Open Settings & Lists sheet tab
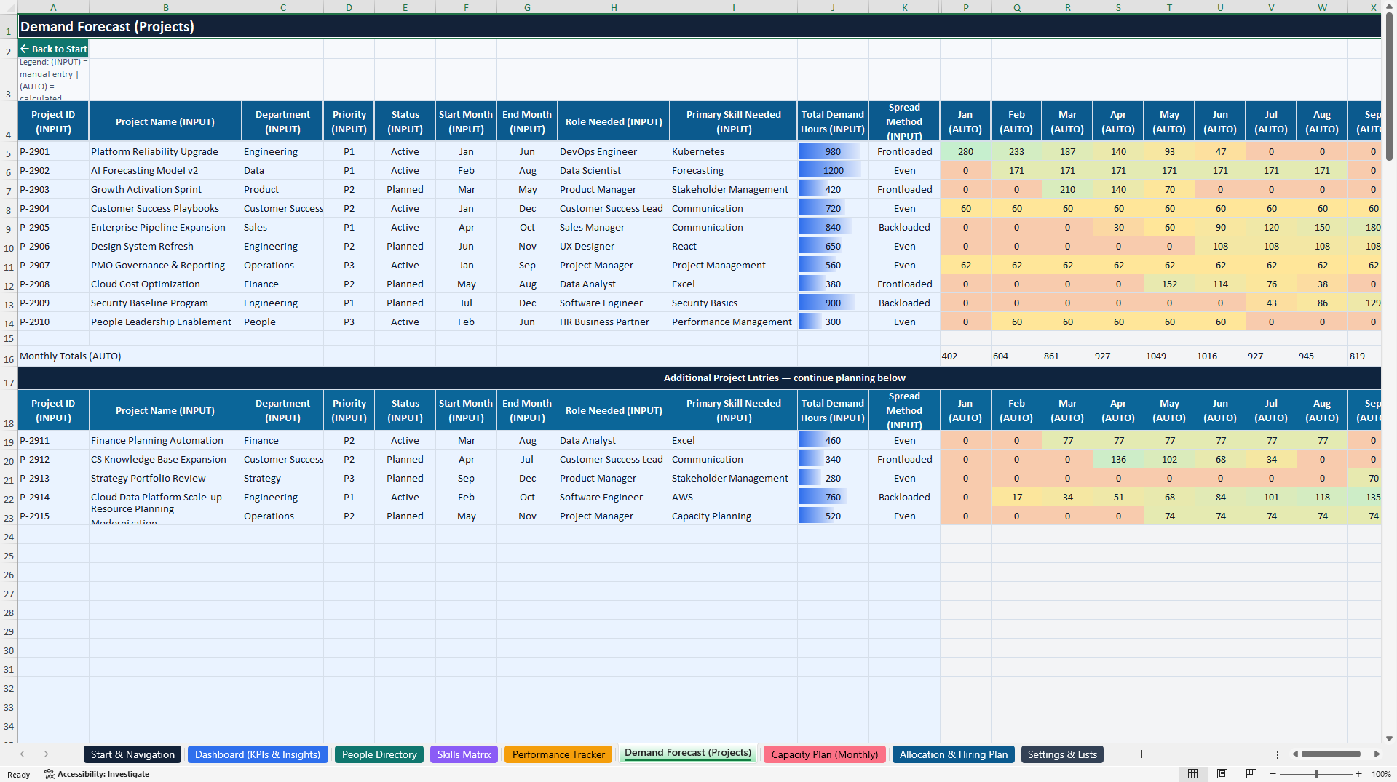 click(1062, 754)
